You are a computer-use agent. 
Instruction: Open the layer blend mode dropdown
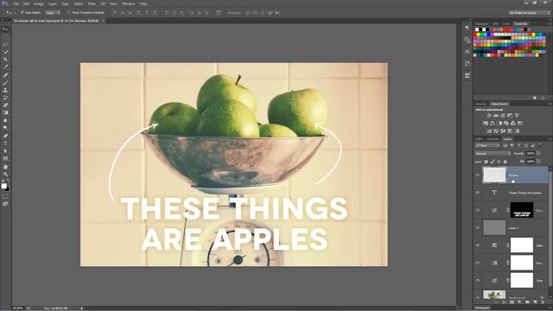point(493,154)
